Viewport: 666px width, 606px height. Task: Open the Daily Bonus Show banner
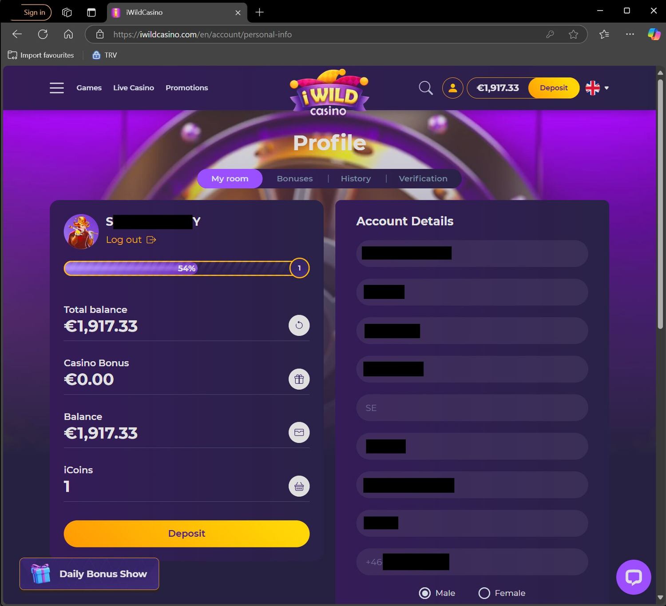pyautogui.click(x=89, y=574)
